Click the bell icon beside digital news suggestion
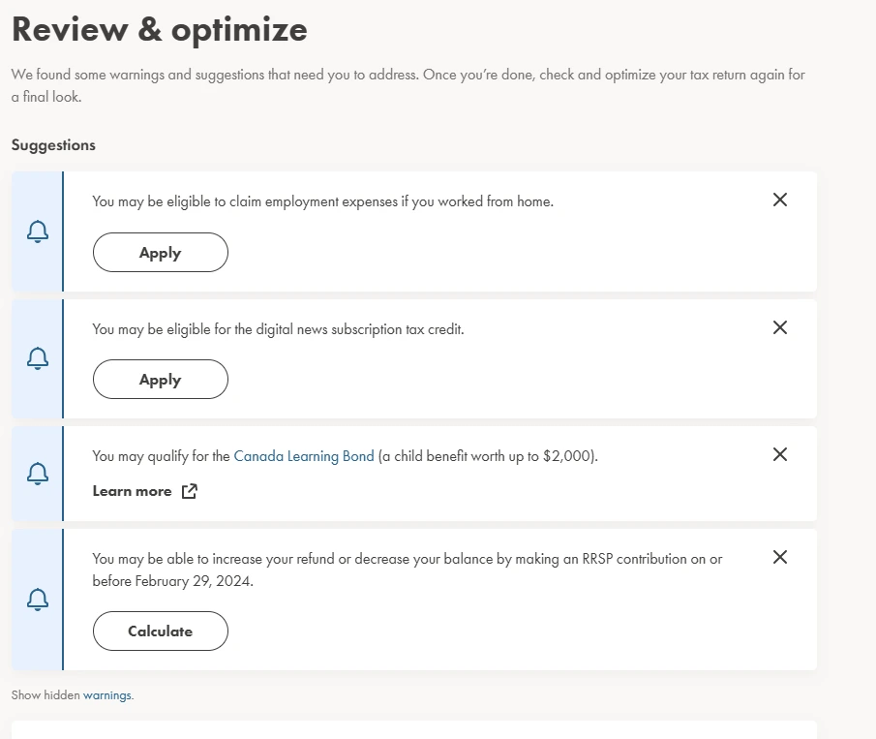This screenshot has height=739, width=876. (38, 358)
